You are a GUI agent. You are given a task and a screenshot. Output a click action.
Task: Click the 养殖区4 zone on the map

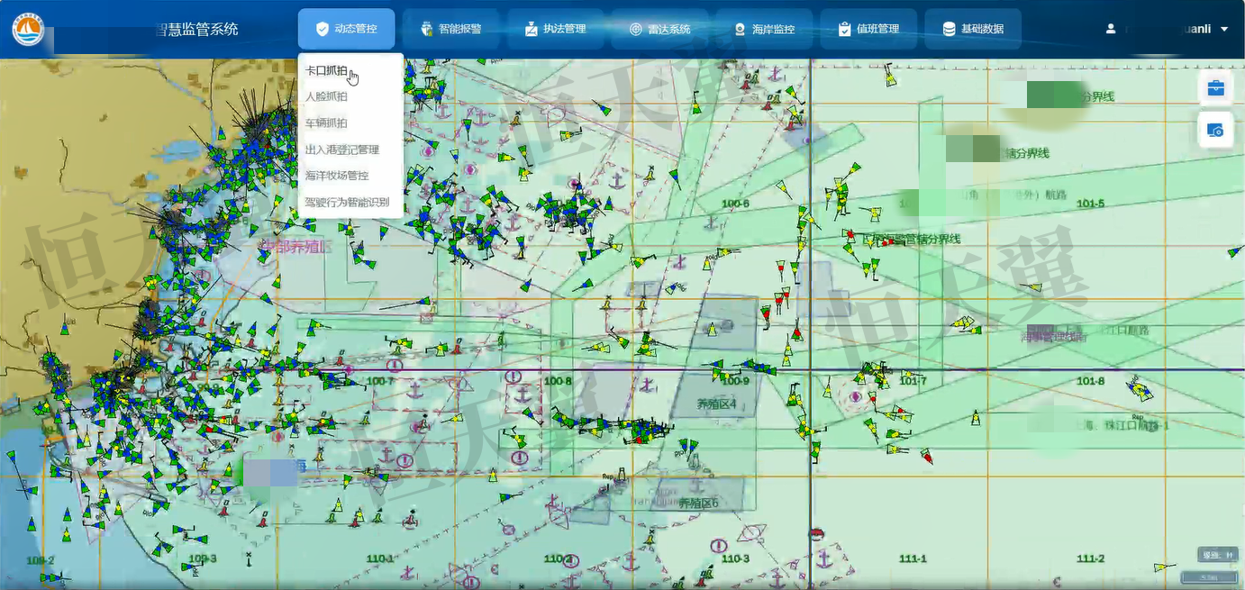click(x=716, y=404)
